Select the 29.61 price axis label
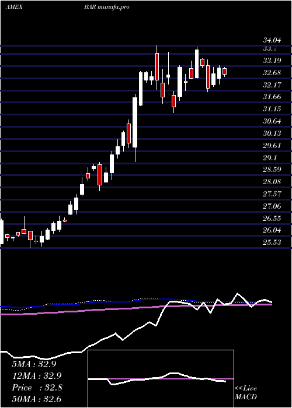The width and height of the screenshot is (292, 408). pos(272,146)
